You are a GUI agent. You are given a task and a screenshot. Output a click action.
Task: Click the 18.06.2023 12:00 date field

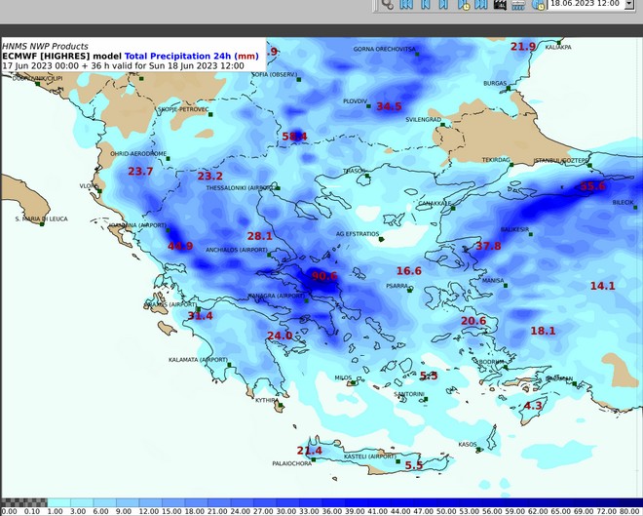(585, 4)
